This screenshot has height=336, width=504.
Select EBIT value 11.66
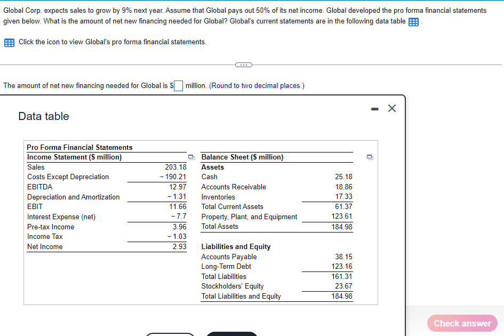pyautogui.click(x=178, y=206)
